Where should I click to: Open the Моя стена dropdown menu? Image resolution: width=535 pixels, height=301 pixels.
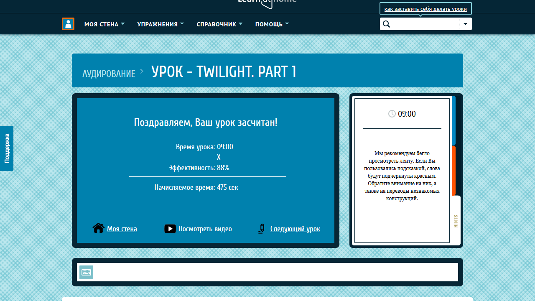(104, 24)
